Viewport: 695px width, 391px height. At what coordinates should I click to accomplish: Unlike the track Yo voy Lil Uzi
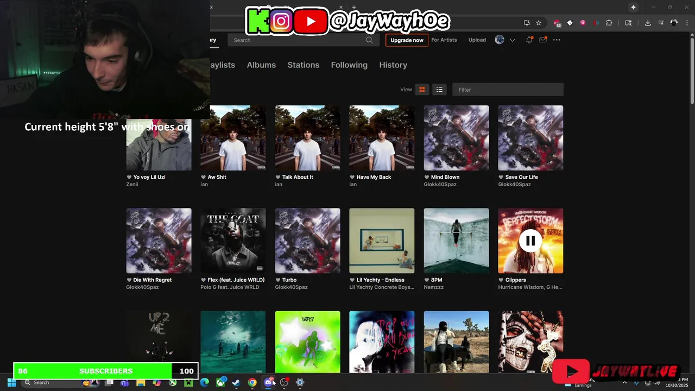[129, 177]
